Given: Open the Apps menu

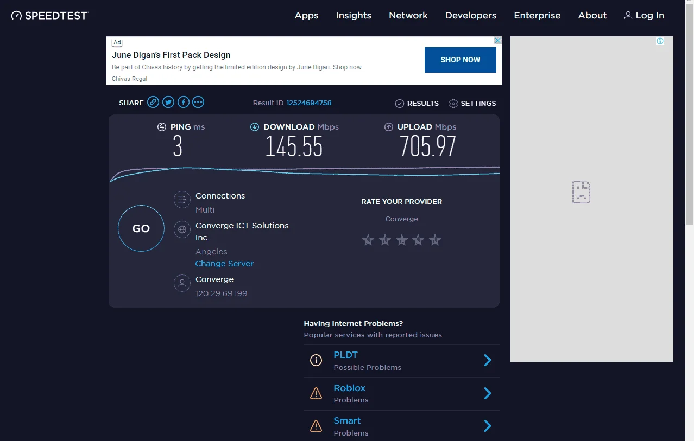Looking at the screenshot, I should point(306,15).
